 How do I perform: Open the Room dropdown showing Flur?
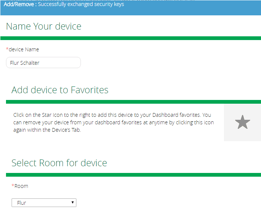point(44,203)
